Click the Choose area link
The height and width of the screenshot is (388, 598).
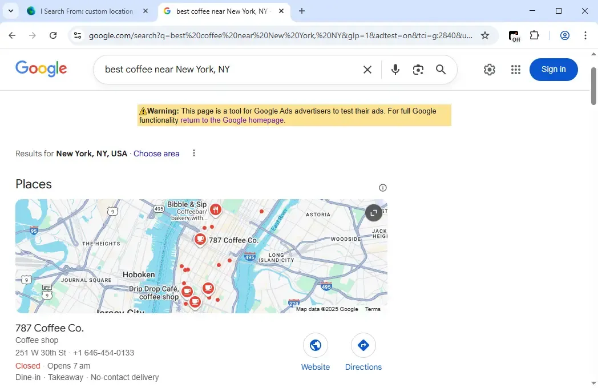click(x=156, y=153)
